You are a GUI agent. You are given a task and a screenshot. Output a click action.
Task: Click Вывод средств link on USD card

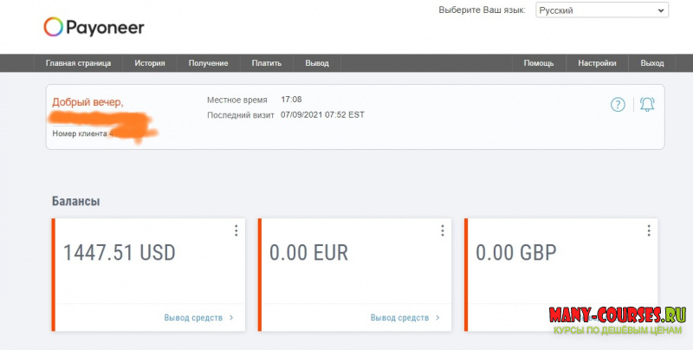tap(198, 318)
